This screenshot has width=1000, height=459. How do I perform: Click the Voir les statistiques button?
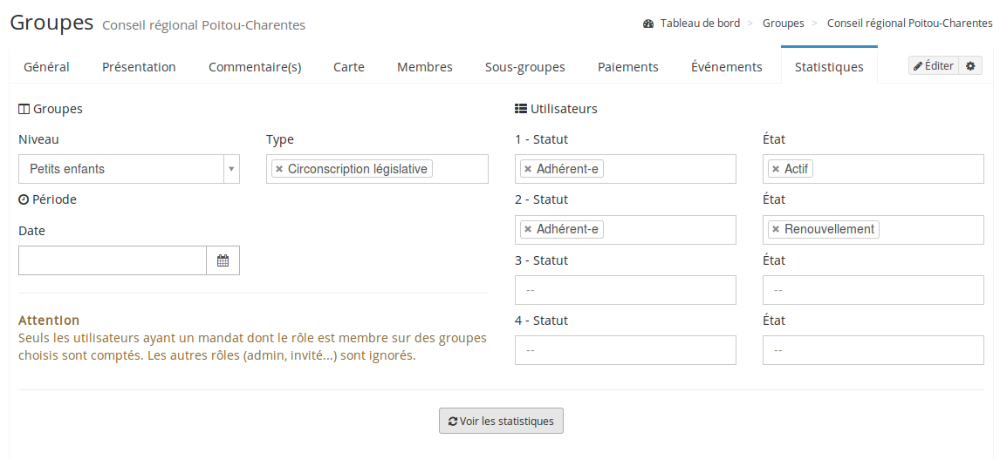tap(501, 421)
